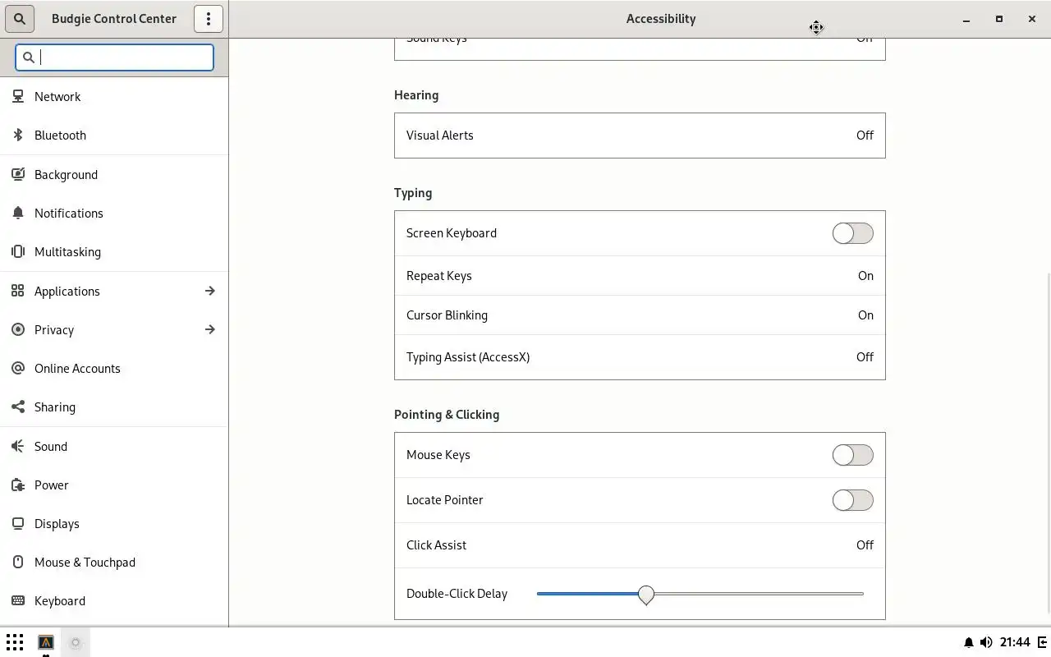The width and height of the screenshot is (1051, 657).
Task: Click the Double-Click Delay slider handle
Action: 646,594
